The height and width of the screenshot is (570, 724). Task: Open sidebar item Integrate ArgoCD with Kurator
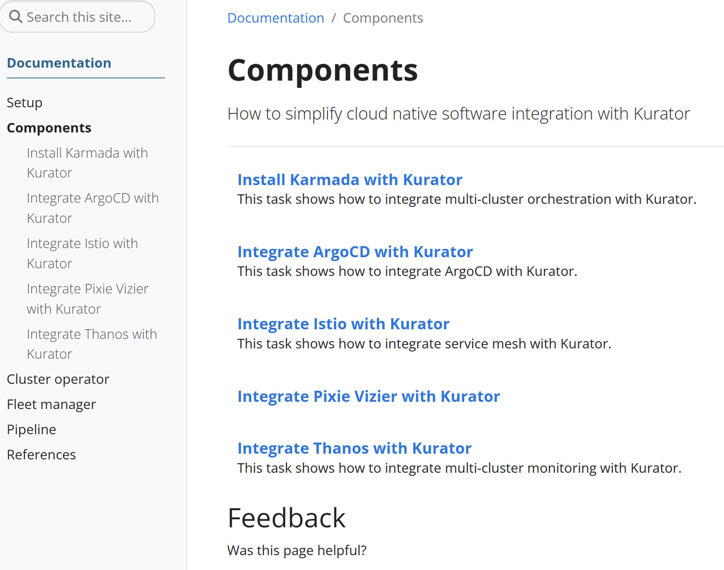tap(93, 208)
